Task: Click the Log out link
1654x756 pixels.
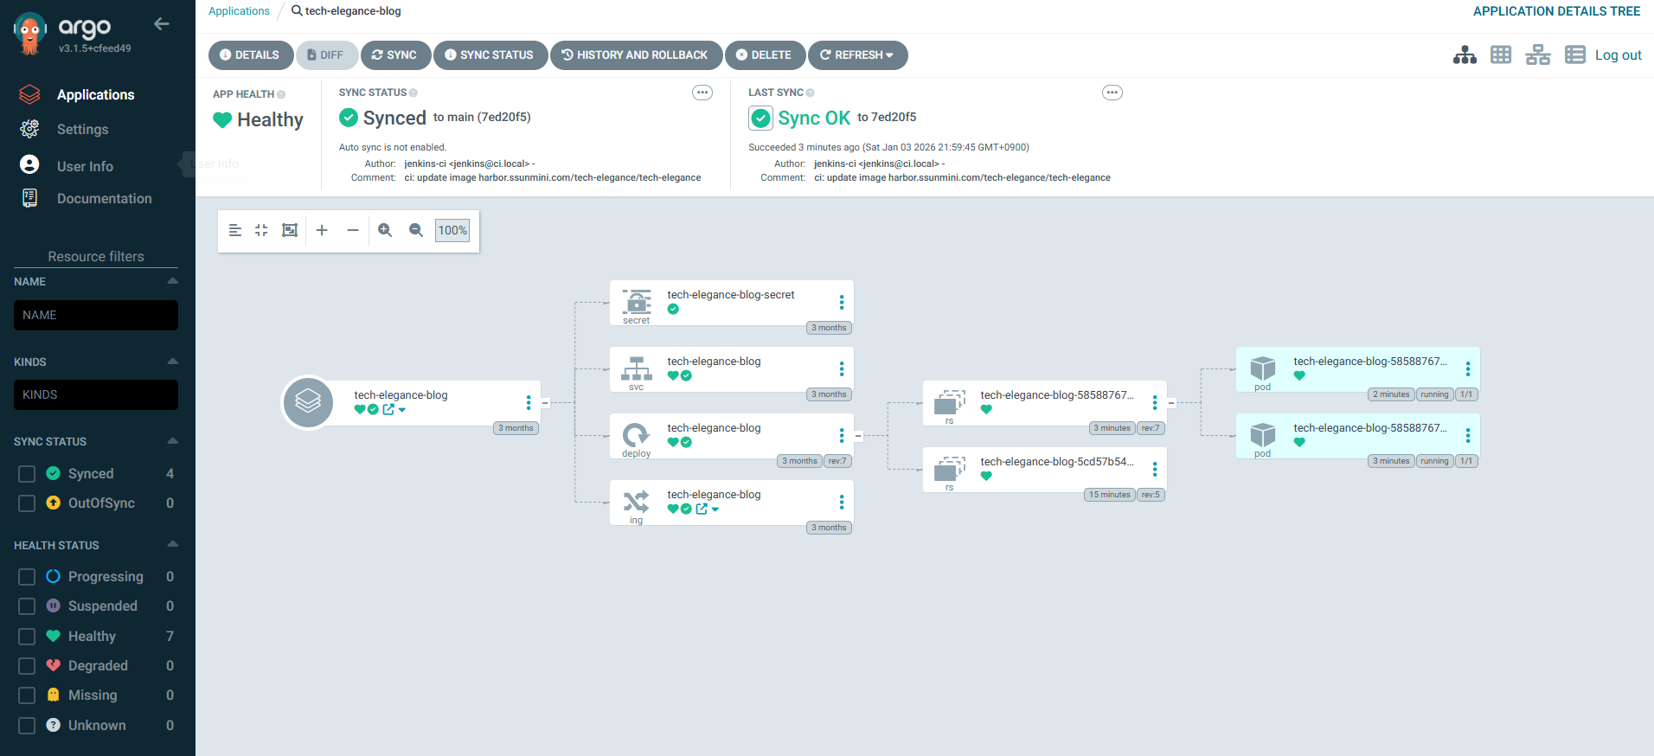Action: coord(1618,55)
